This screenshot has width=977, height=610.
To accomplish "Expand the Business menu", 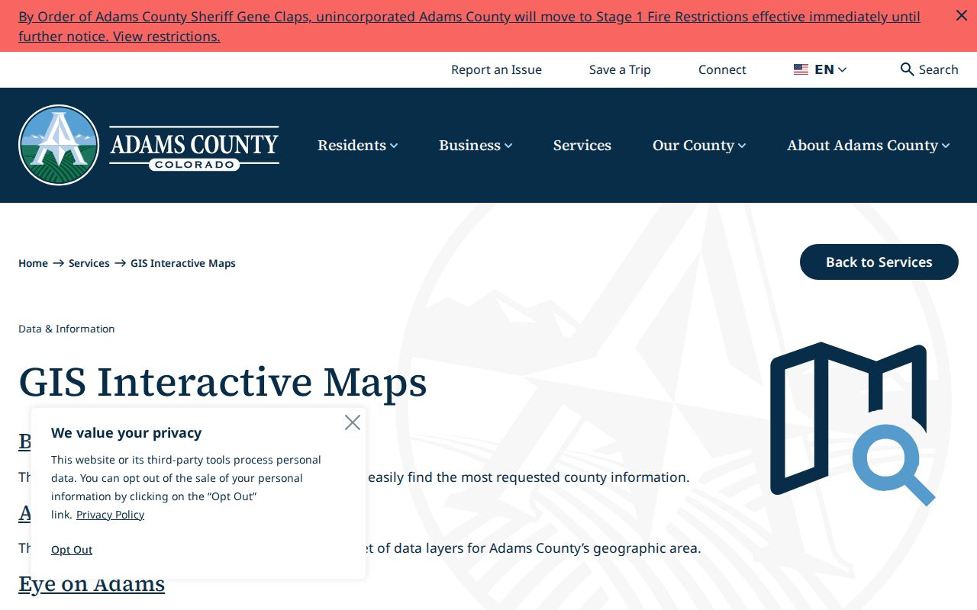I will pos(476,145).
